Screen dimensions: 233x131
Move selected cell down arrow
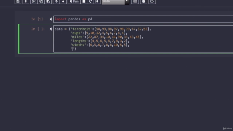click(63, 1)
